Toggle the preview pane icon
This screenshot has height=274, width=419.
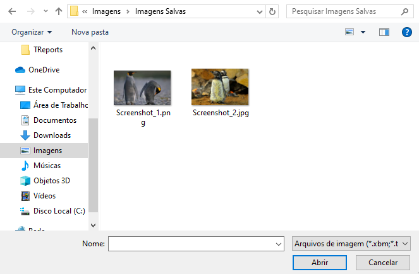[x=384, y=32]
